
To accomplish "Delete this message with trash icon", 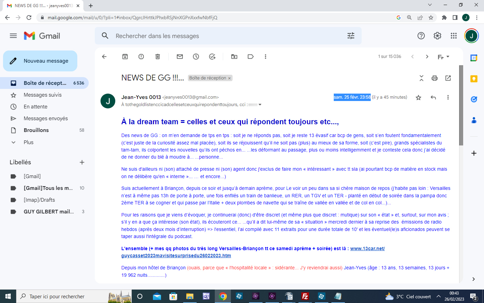I will click(158, 57).
